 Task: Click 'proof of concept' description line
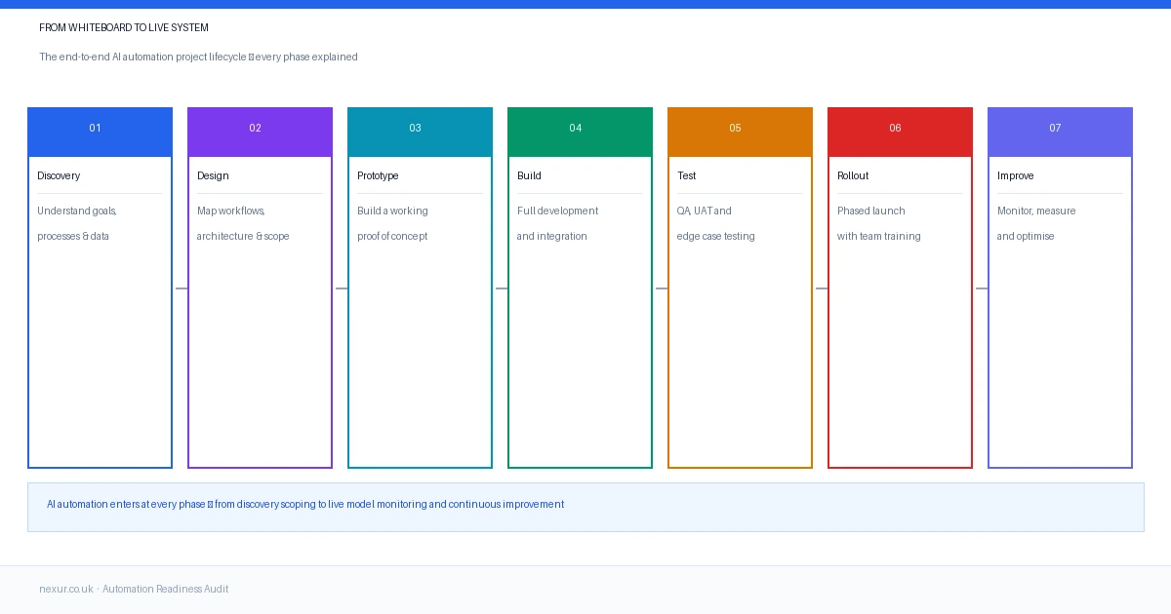click(392, 237)
